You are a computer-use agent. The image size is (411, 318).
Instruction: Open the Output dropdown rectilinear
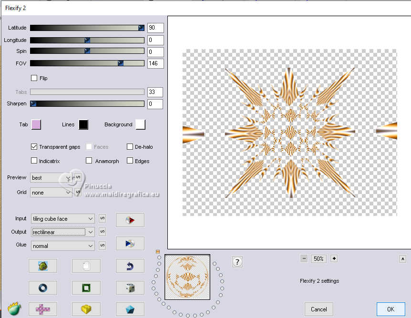[62, 232]
